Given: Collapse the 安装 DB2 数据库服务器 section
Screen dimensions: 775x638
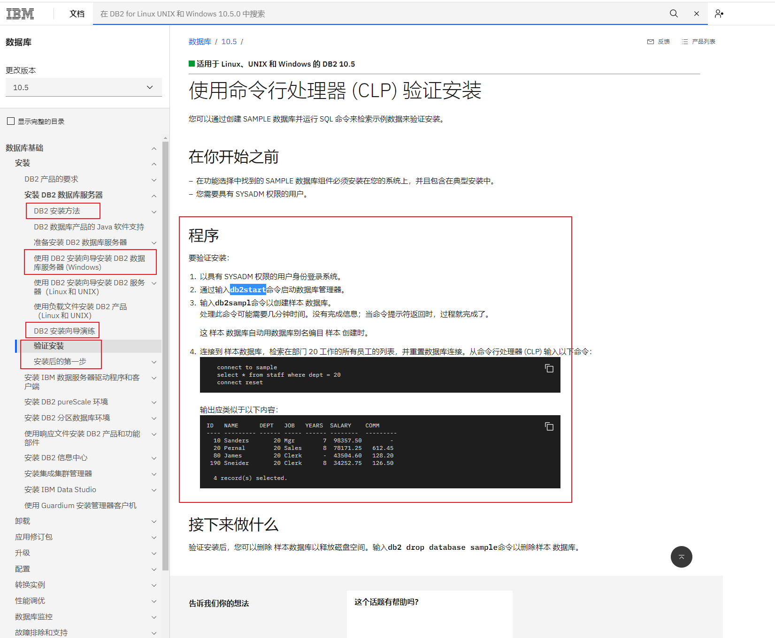Looking at the screenshot, I should tap(154, 196).
